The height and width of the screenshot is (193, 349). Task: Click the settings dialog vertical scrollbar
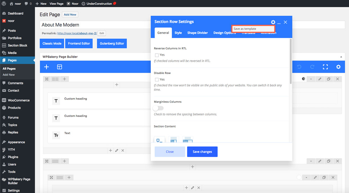[x=291, y=61]
